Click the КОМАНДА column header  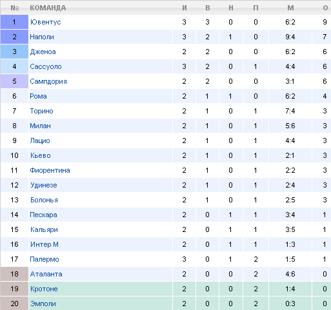[48, 8]
